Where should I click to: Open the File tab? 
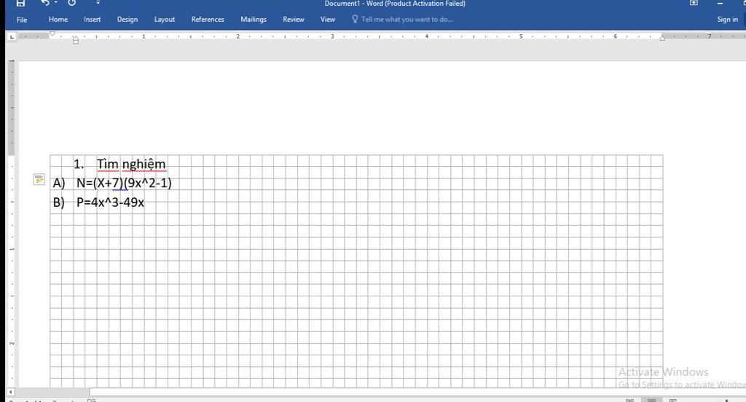point(22,20)
